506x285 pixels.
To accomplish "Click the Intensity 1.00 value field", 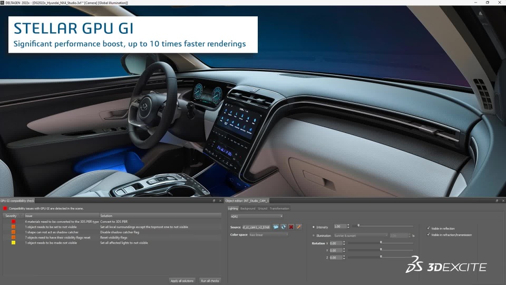I will (340, 226).
